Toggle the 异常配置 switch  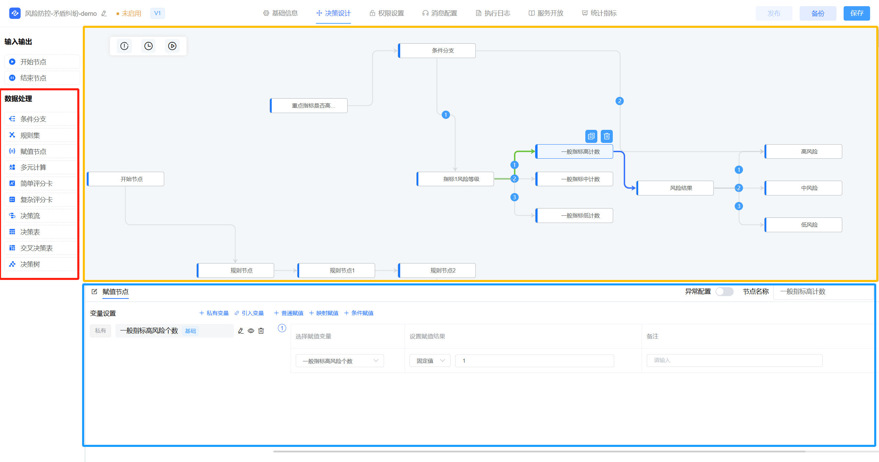coord(724,292)
